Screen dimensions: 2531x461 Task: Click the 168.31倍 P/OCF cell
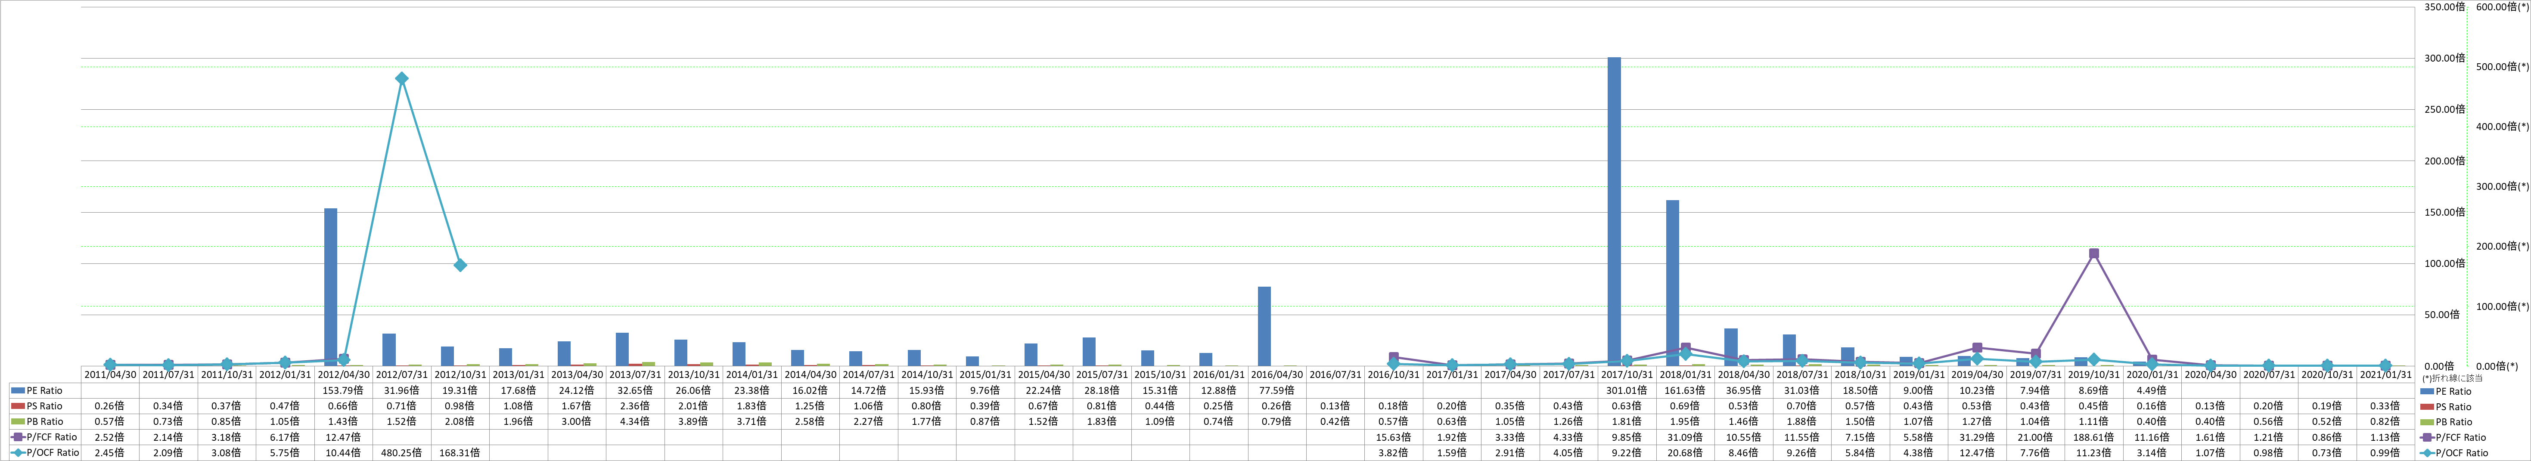point(461,453)
